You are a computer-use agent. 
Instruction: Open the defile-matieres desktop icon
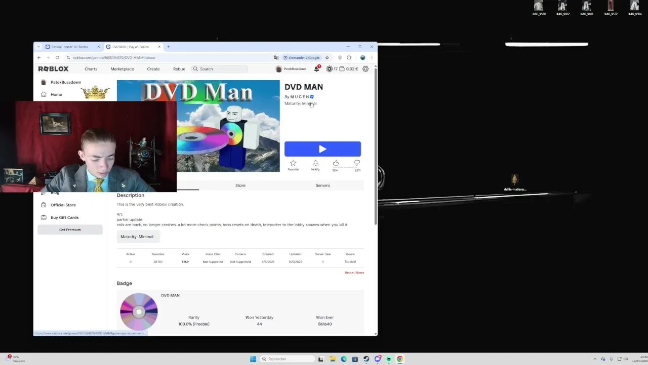pyautogui.click(x=515, y=183)
